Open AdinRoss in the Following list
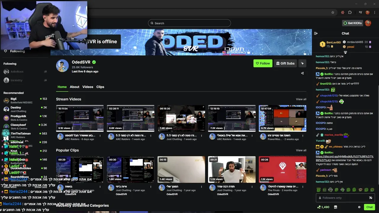 (25, 72)
